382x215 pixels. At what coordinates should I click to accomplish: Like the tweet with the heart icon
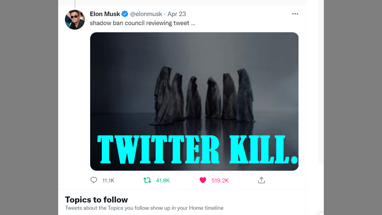[203, 180]
